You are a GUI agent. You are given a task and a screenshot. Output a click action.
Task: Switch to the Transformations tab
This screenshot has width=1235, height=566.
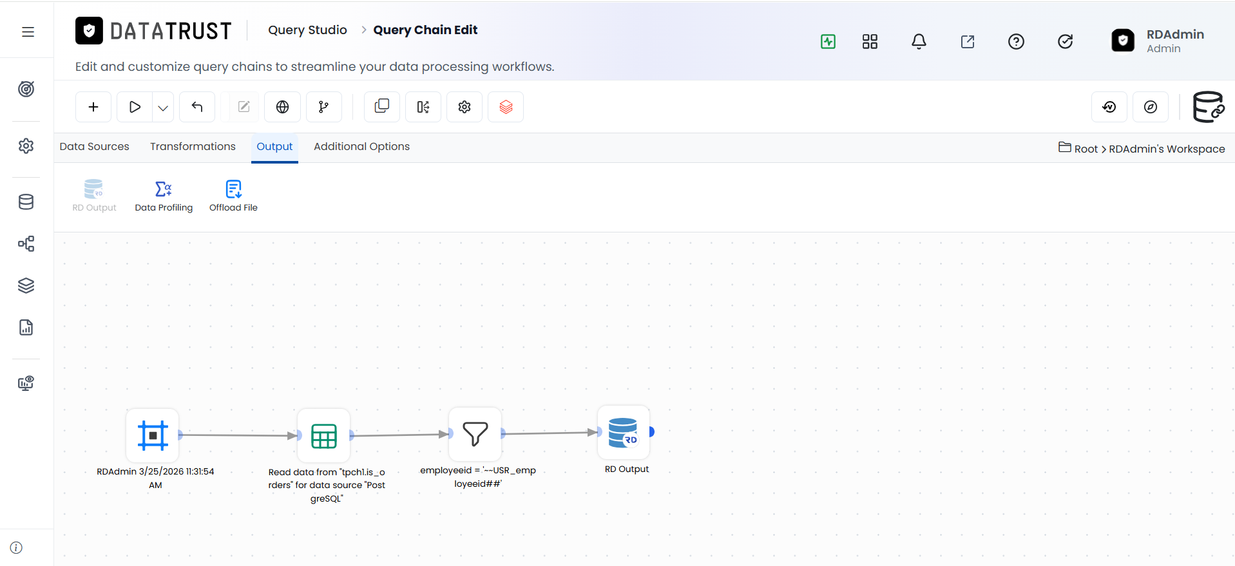click(193, 147)
